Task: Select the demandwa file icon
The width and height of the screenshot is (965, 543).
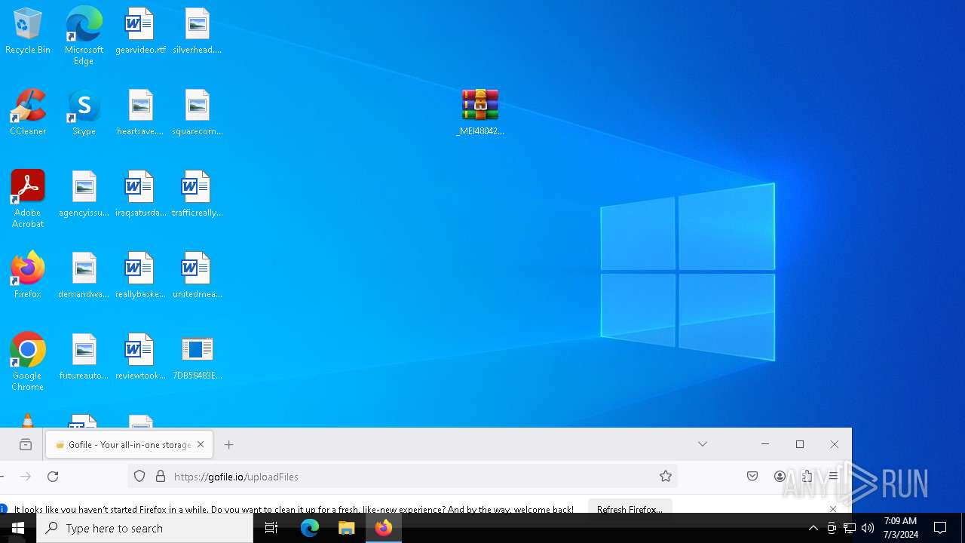Action: pyautogui.click(x=84, y=275)
